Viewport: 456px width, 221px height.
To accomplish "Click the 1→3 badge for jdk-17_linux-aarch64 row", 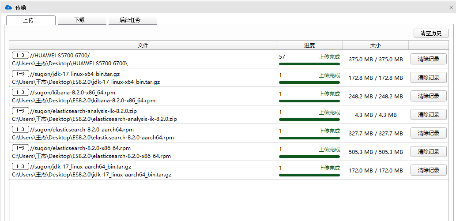I will [20, 166].
